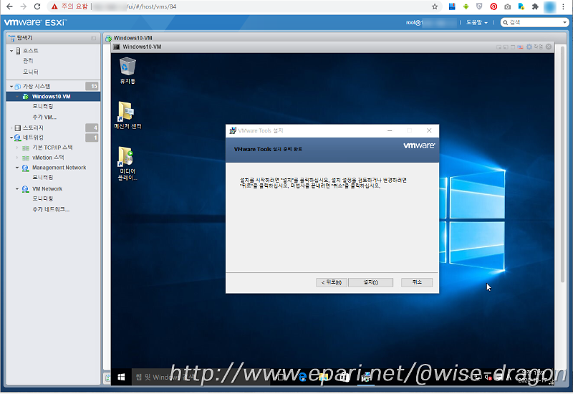This screenshot has width=573, height=394.
Task: Open the blue book extension icon
Action: [452, 6]
